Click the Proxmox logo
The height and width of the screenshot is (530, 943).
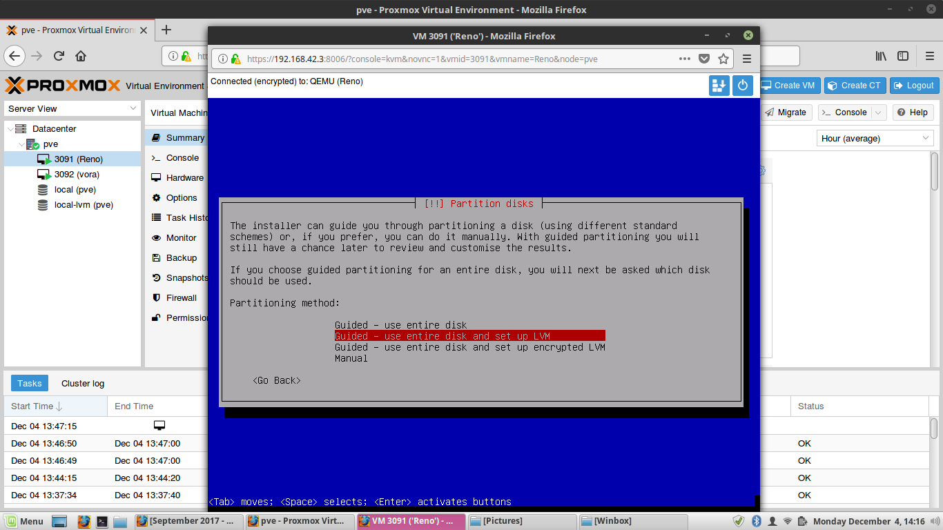[x=63, y=86]
